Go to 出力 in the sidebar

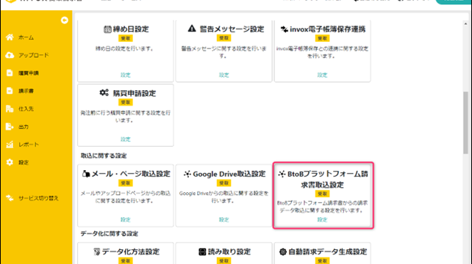pyautogui.click(x=24, y=127)
